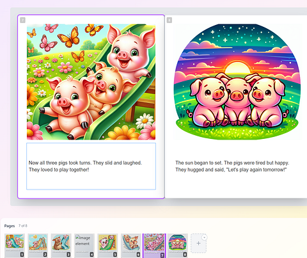Expand add-page options dropdown arrow
This screenshot has width=307, height=258.
tap(204, 238)
